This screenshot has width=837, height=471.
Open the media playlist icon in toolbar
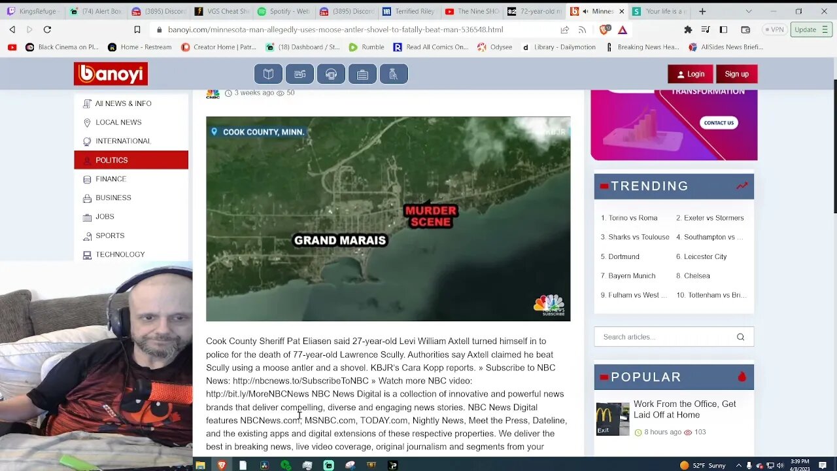pos(706,29)
